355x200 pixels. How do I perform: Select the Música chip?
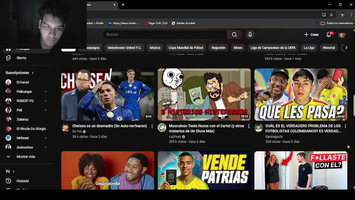[x=155, y=48]
